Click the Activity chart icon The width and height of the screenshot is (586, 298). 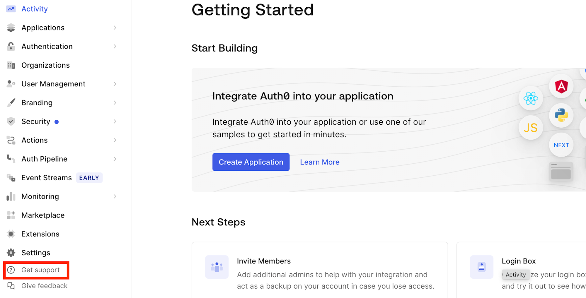coord(11,9)
